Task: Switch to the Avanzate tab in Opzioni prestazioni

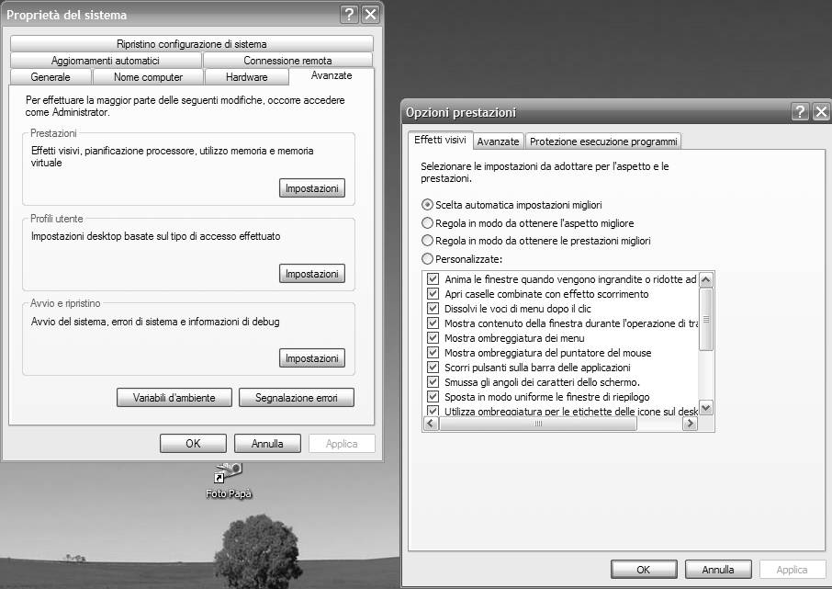Action: (499, 142)
